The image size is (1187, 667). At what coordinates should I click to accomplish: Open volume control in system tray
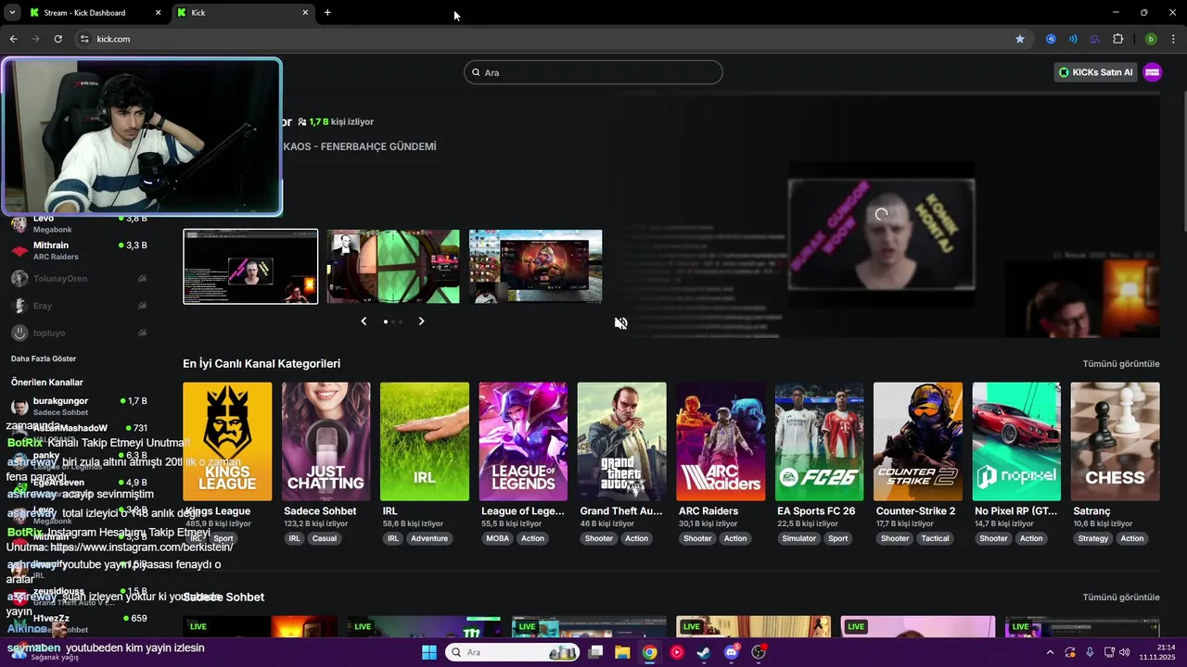[1125, 652]
